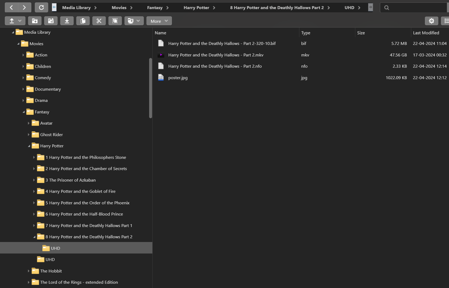Sort by Last Modified column header

(430, 33)
